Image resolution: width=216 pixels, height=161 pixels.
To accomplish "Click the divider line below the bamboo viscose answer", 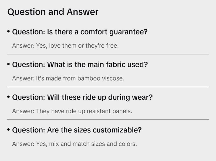I will 108,87.
